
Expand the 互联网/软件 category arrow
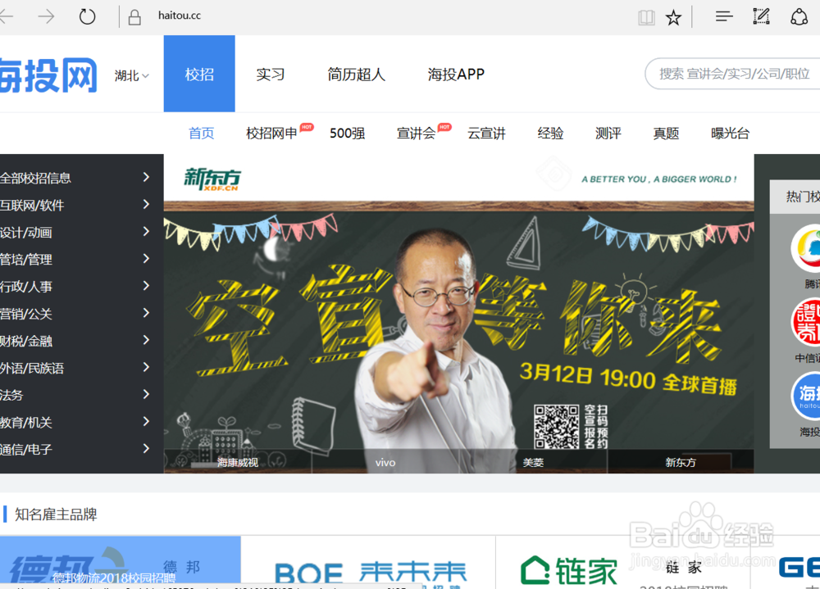pyautogui.click(x=147, y=204)
